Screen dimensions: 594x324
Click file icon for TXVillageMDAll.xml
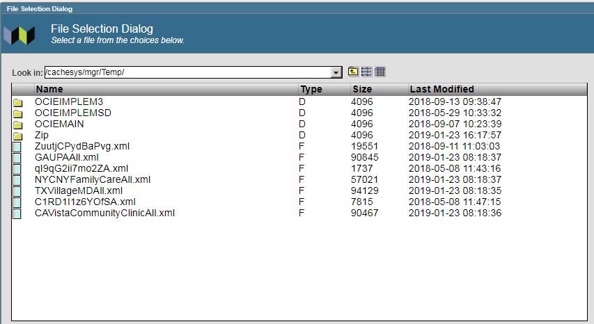pyautogui.click(x=17, y=191)
